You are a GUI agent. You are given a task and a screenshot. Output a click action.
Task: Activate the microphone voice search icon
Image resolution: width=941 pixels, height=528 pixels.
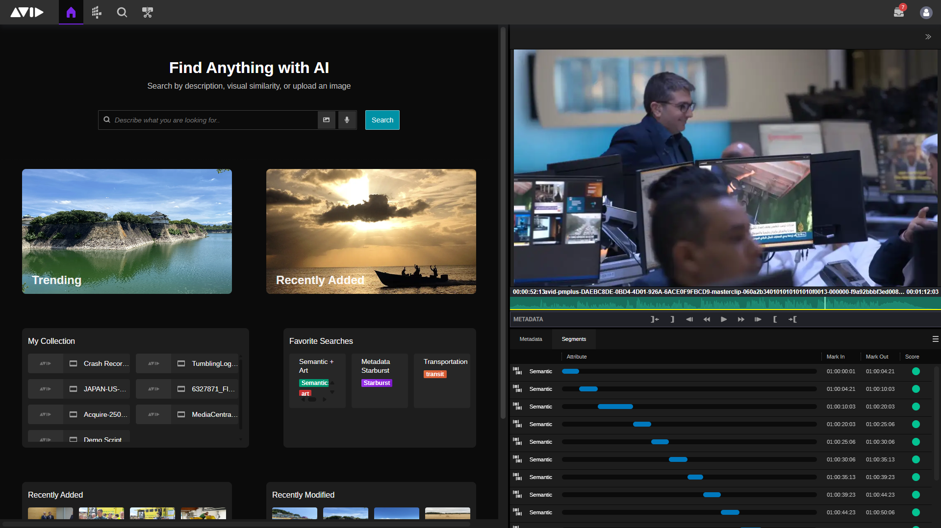point(347,120)
